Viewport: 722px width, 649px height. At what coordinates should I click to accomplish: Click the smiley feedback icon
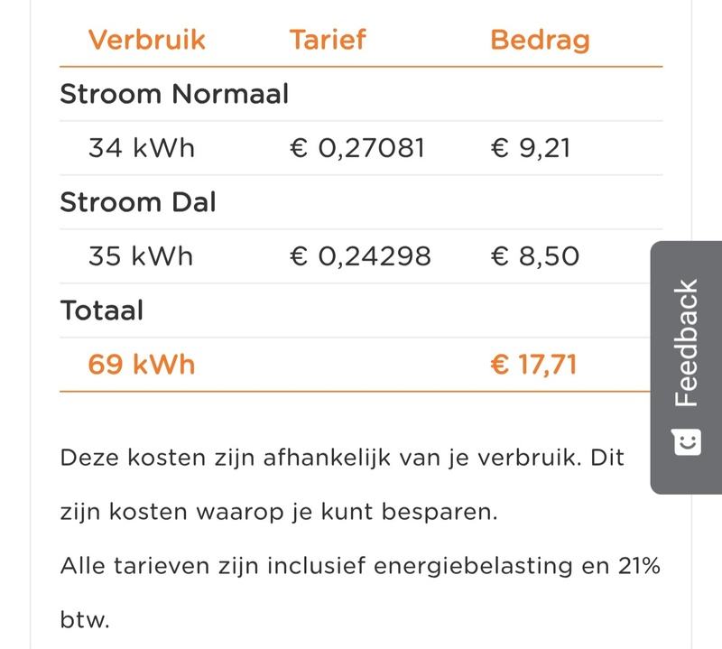(687, 442)
